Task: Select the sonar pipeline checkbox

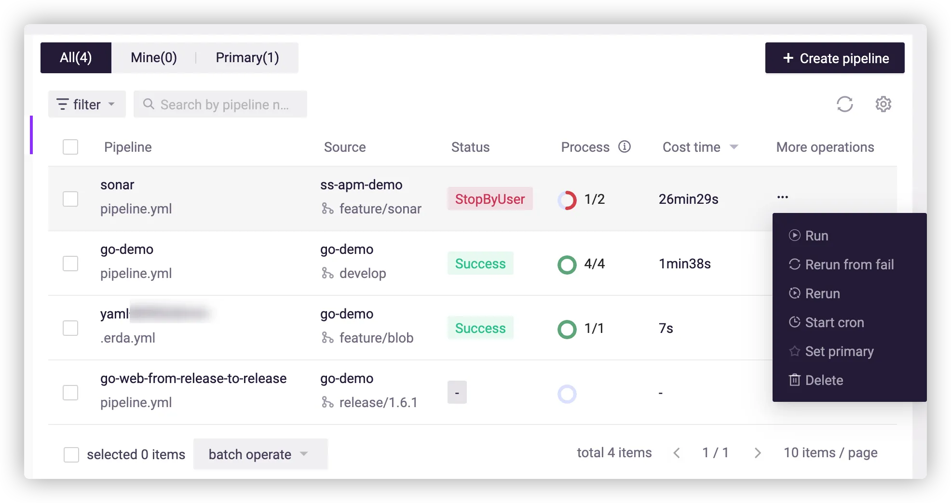Action: pyautogui.click(x=70, y=199)
